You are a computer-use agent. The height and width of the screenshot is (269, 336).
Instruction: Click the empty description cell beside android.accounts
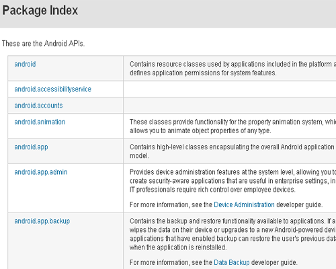pyautogui.click(x=230, y=106)
